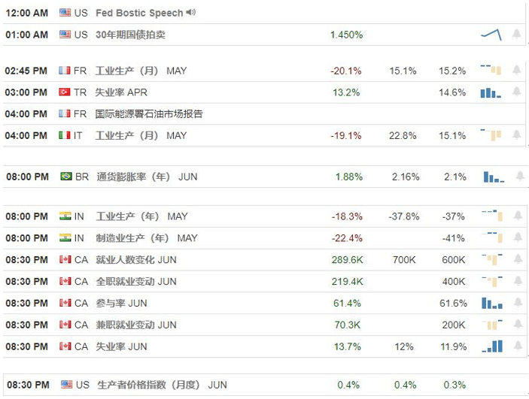529x399 pixels.
Task: Click bell icon for Canada 全职就业变动 JUN
Action: (x=518, y=281)
